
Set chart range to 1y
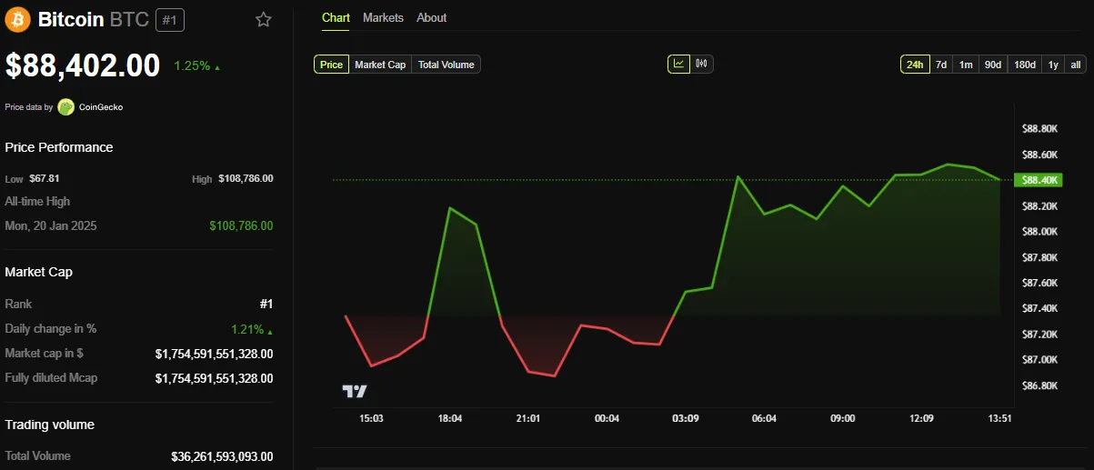pyautogui.click(x=1053, y=65)
